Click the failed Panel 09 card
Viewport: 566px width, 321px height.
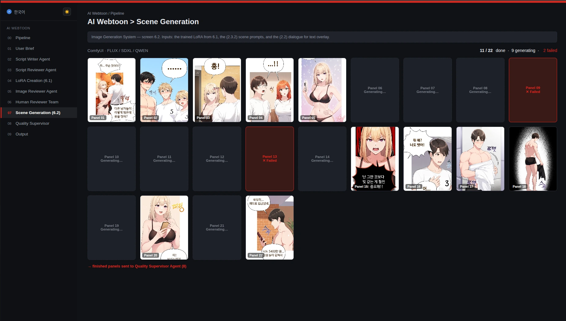[x=533, y=90]
